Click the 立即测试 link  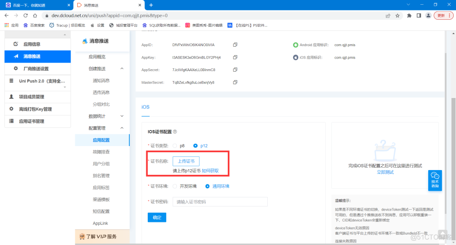point(385,172)
